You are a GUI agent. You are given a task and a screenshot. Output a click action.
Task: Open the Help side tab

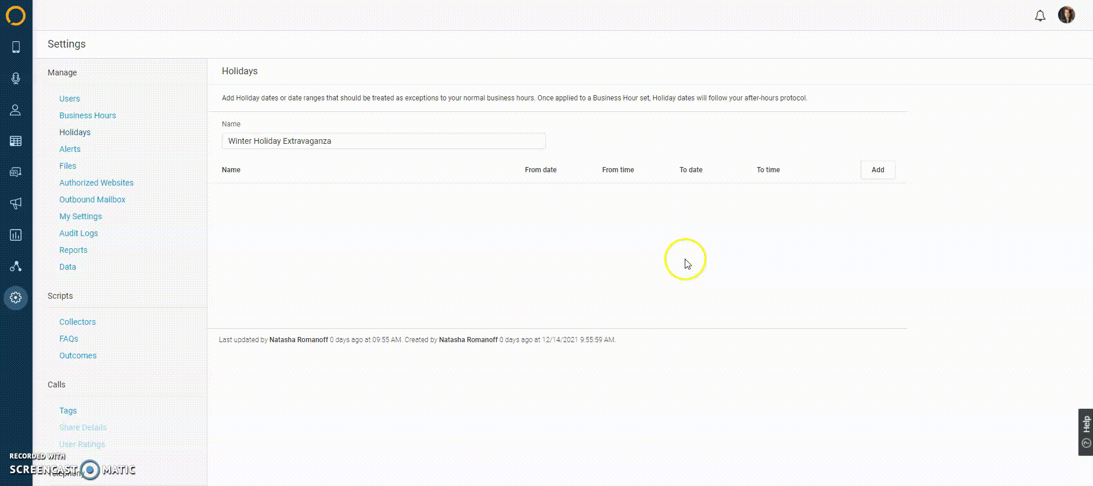pos(1085,432)
